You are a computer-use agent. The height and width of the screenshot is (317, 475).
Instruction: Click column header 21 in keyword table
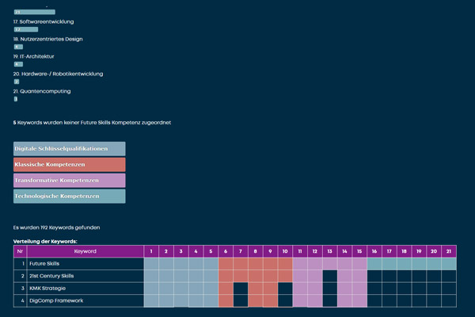[x=449, y=251]
